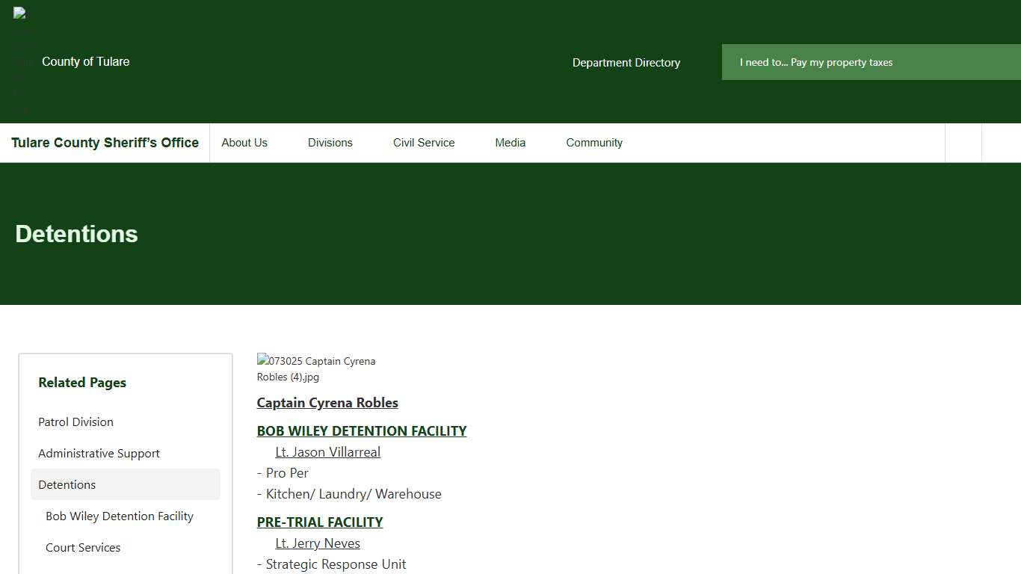Select Patrol Division in Related Pages

(75, 422)
